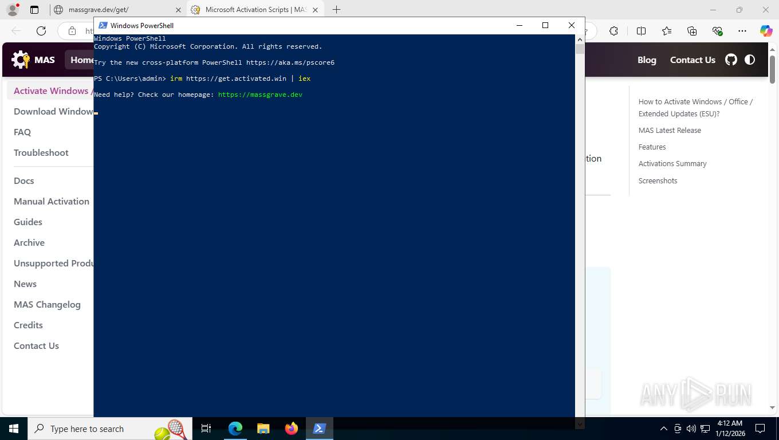Open the Edge profile avatar icon
779x440 pixels.
[x=12, y=10]
